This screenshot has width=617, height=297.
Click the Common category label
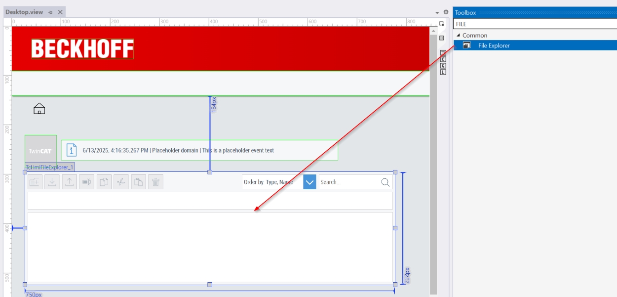point(475,36)
